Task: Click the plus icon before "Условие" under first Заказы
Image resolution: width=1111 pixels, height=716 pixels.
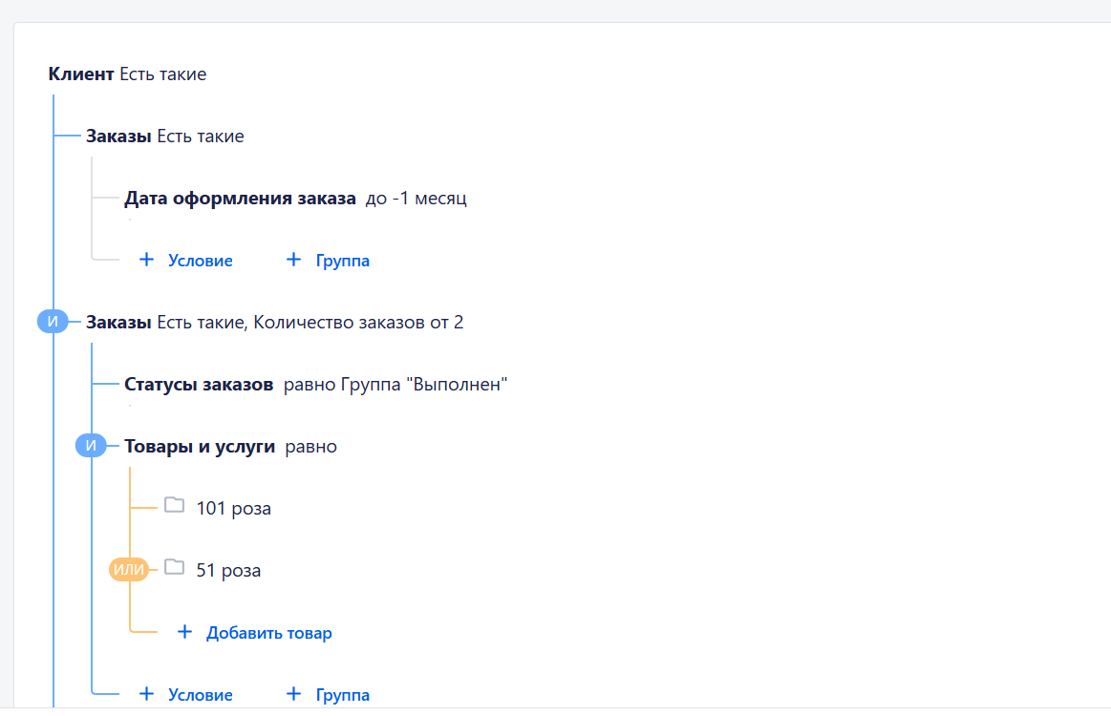Action: pos(145,259)
